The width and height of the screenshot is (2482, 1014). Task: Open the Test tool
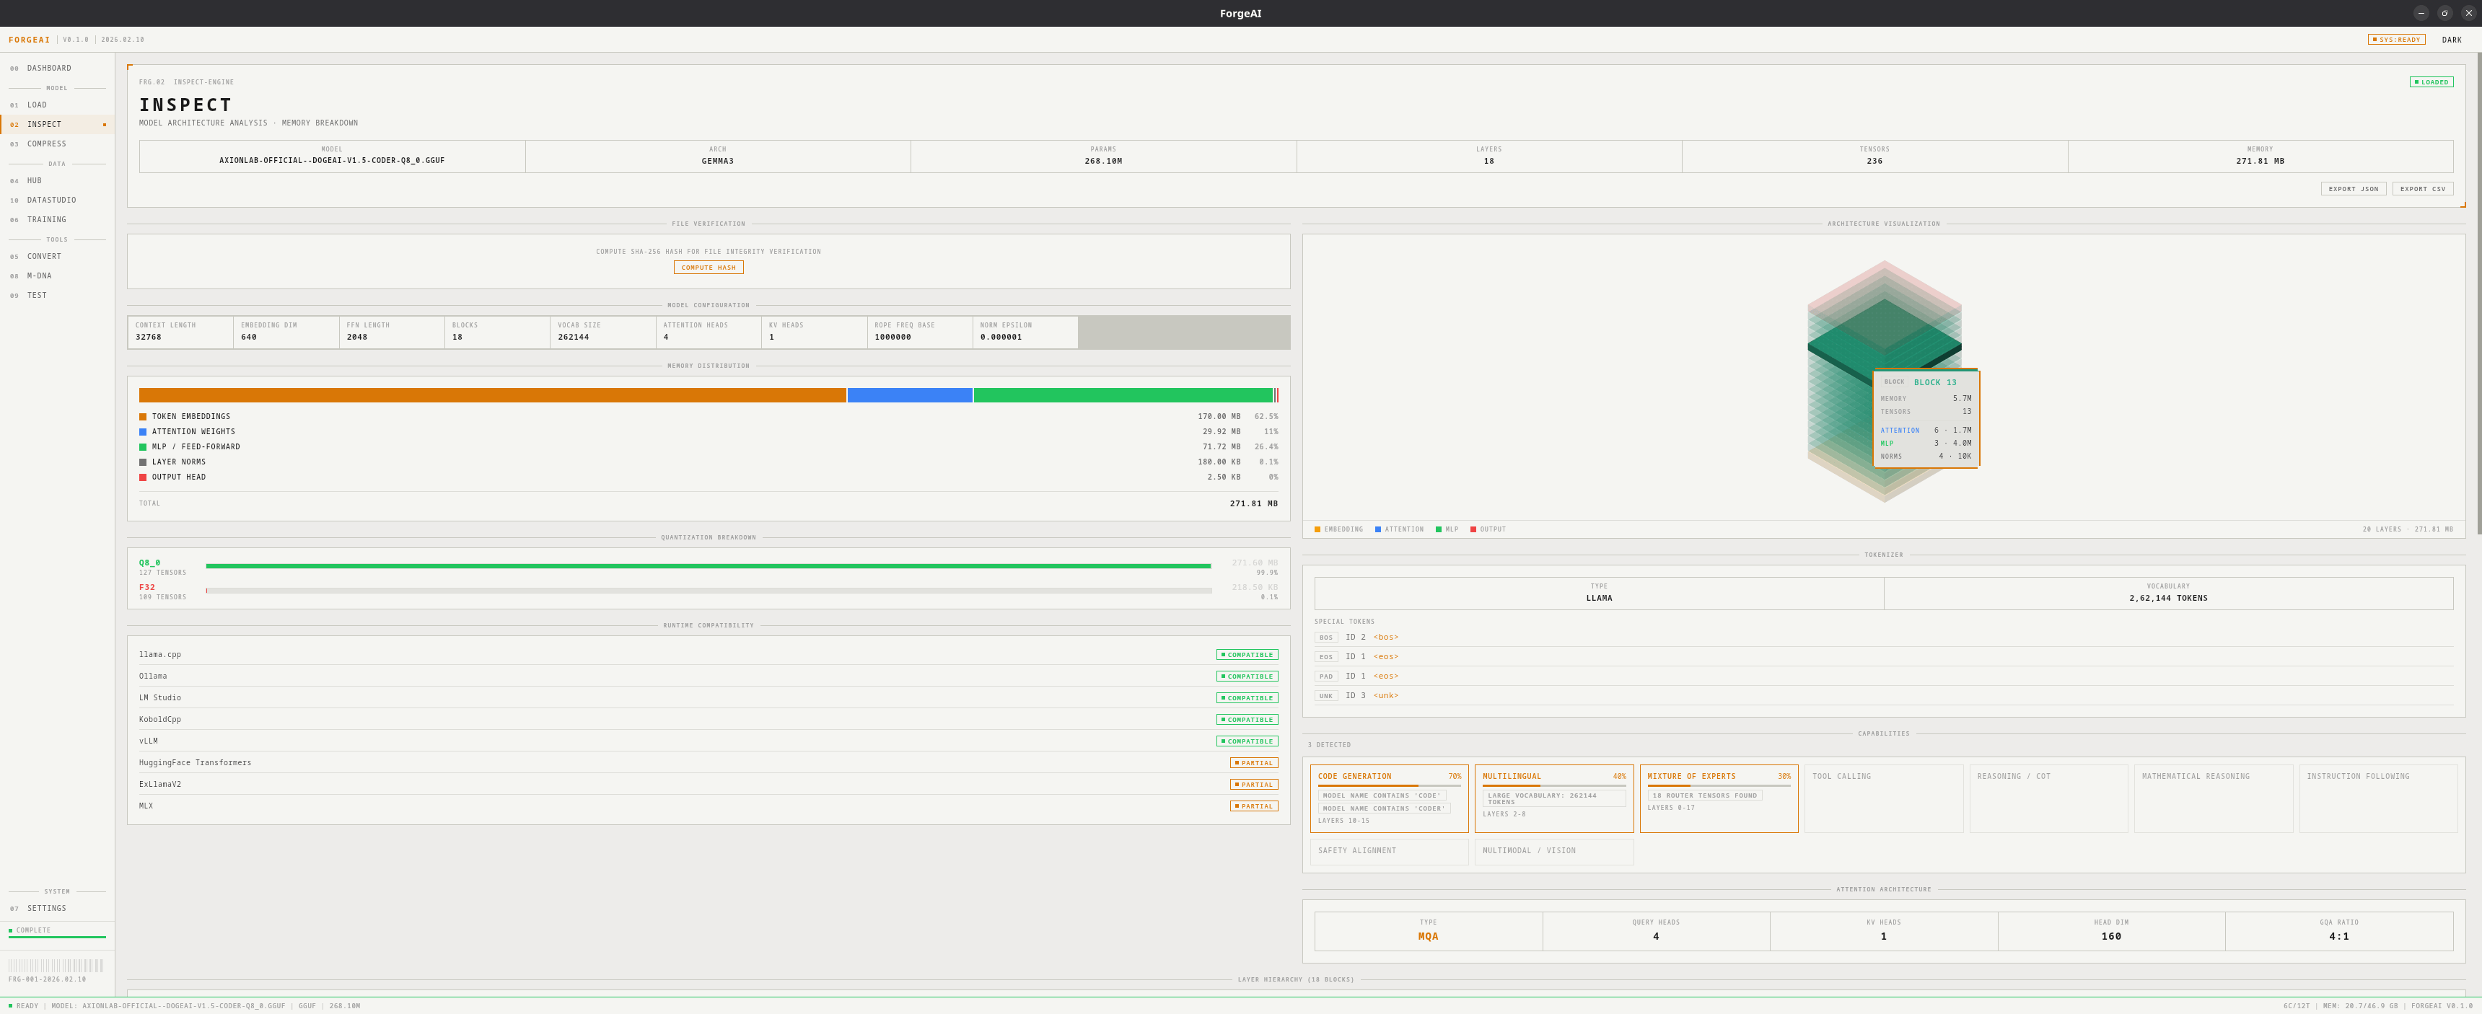click(x=57, y=296)
